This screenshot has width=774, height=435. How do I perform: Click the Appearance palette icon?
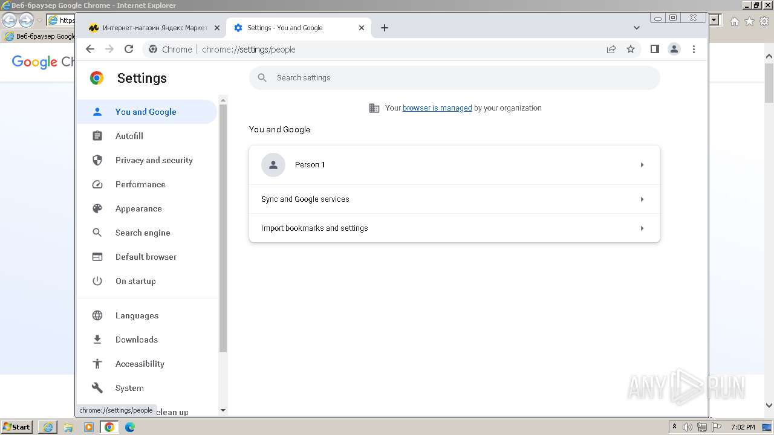tap(97, 208)
